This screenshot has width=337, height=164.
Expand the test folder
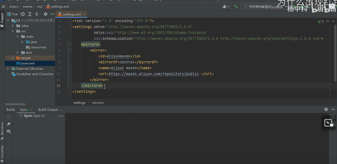[x=18, y=53]
